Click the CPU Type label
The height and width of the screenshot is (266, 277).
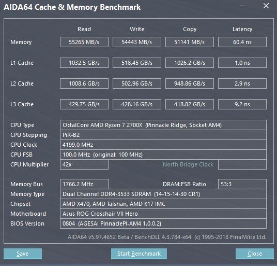(22, 125)
